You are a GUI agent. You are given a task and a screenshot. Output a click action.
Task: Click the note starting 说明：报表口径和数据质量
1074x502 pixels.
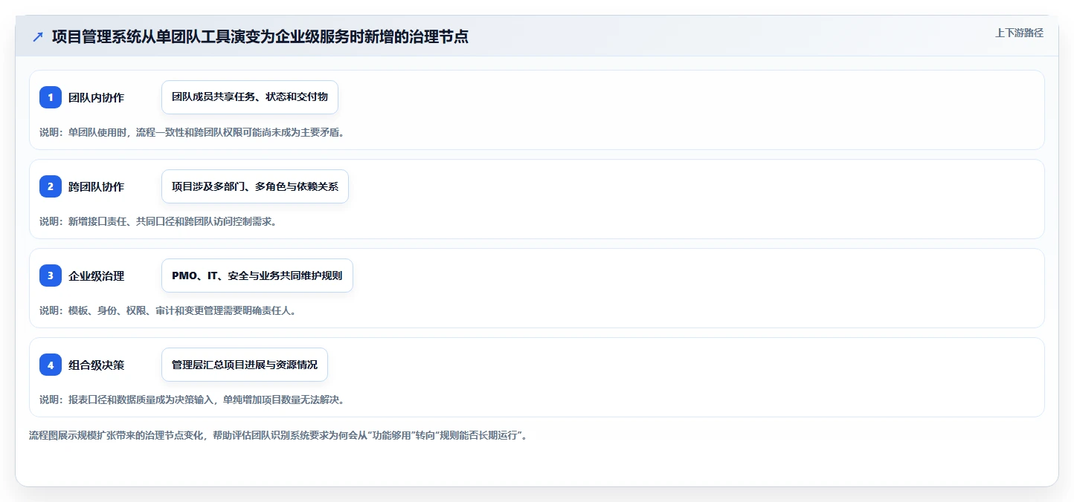[x=193, y=400]
